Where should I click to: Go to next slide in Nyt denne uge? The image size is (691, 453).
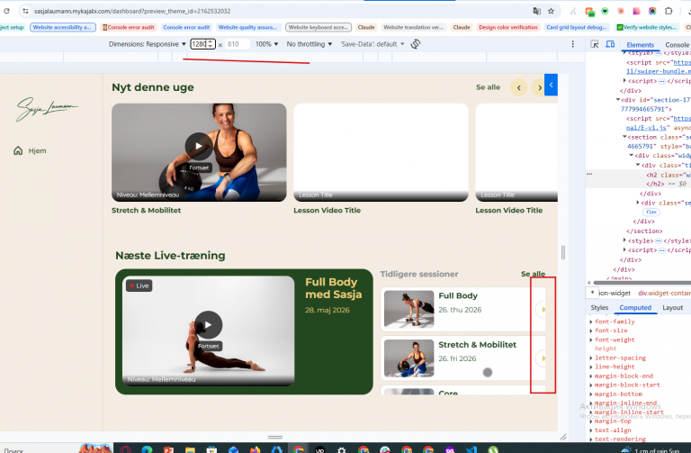(x=538, y=87)
